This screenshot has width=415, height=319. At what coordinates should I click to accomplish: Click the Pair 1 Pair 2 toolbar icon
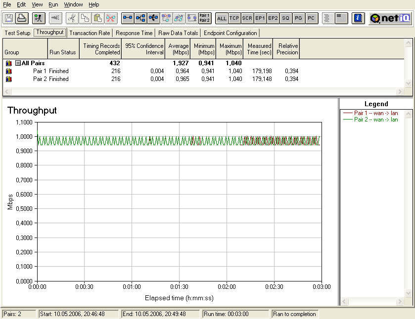tap(205, 18)
